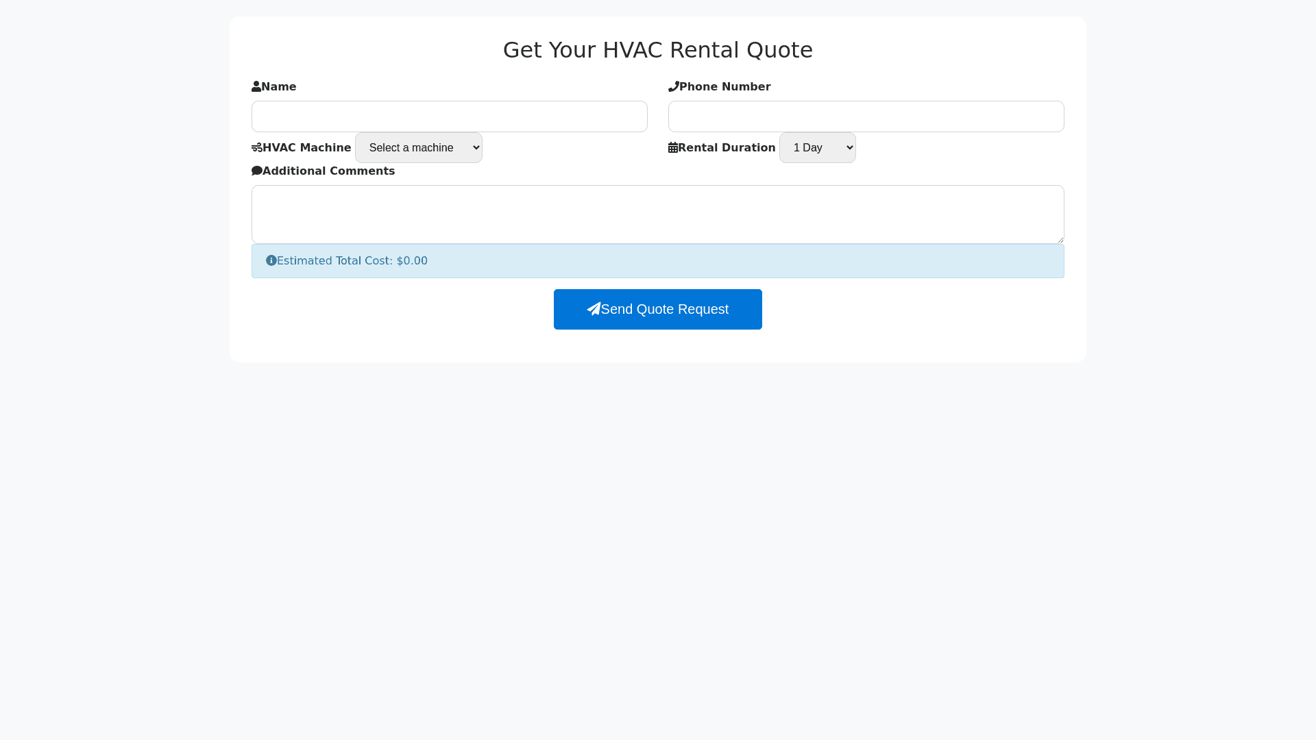Screen dimensions: 1316x740
Task: Click the Phone Number label text
Action: pyautogui.click(x=724, y=87)
